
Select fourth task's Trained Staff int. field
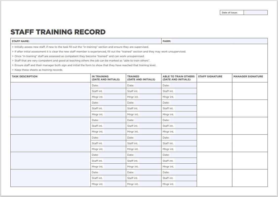pos(149,143)
